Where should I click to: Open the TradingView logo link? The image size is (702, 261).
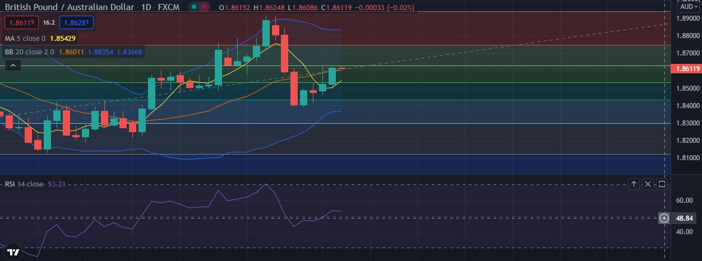pyautogui.click(x=14, y=253)
